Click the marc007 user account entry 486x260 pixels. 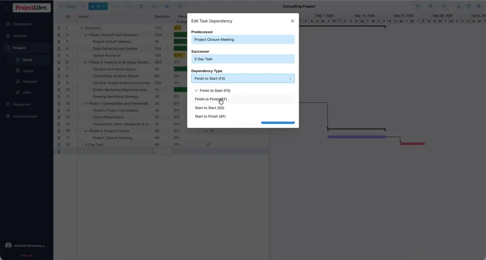pos(26,246)
